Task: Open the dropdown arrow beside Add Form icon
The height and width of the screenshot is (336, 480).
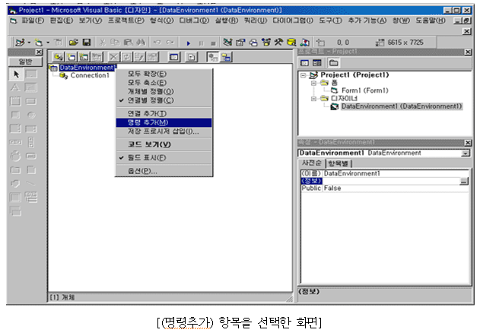Action: pos(48,43)
